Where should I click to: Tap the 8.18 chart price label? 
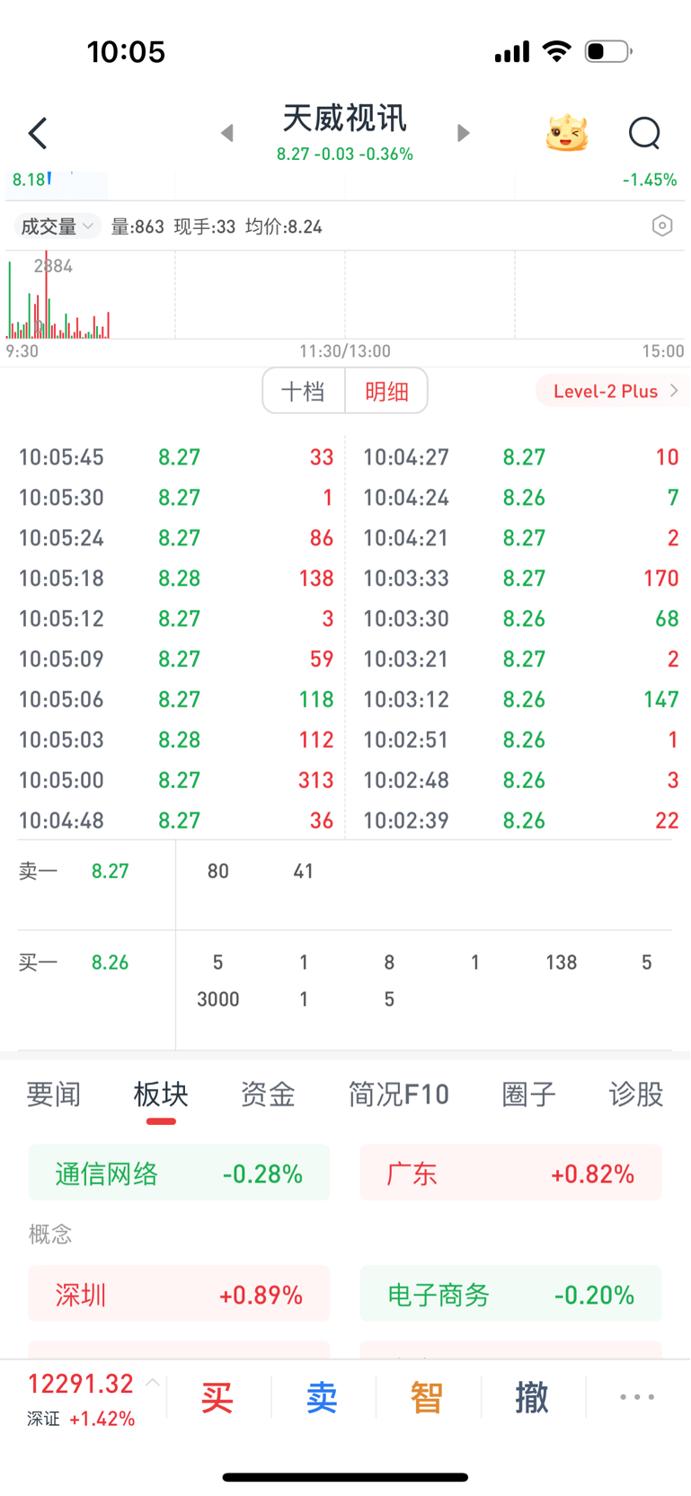pyautogui.click(x=29, y=180)
